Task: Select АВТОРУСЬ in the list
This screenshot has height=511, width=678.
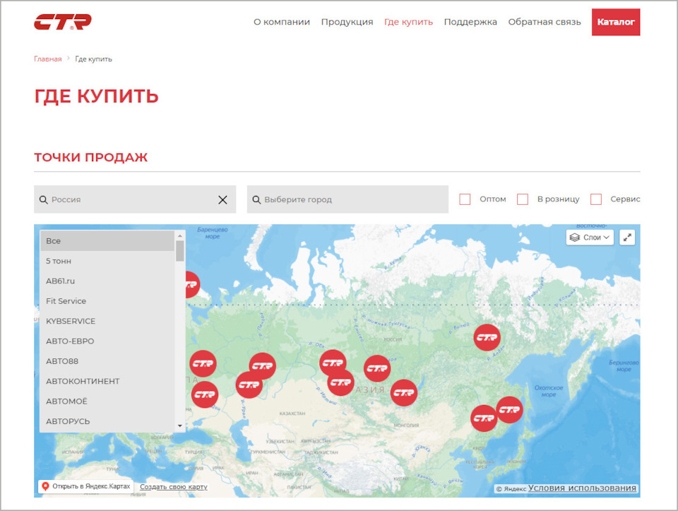Action: pyautogui.click(x=107, y=421)
